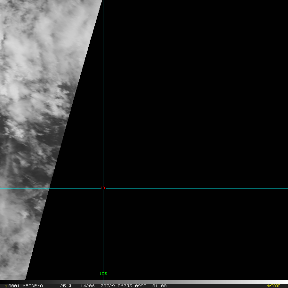Screen dimensions: 288x288
Task: Click the mid-gray part of the grayscale bar
Action: [144, 282]
